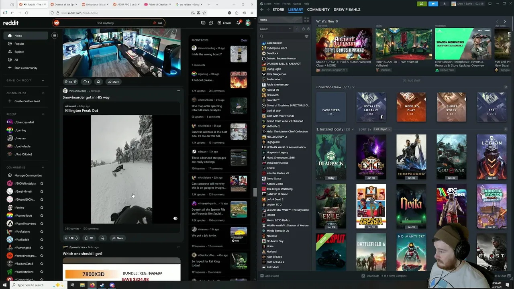
Task: Open the Last Played sort dropdown
Action: (x=382, y=129)
